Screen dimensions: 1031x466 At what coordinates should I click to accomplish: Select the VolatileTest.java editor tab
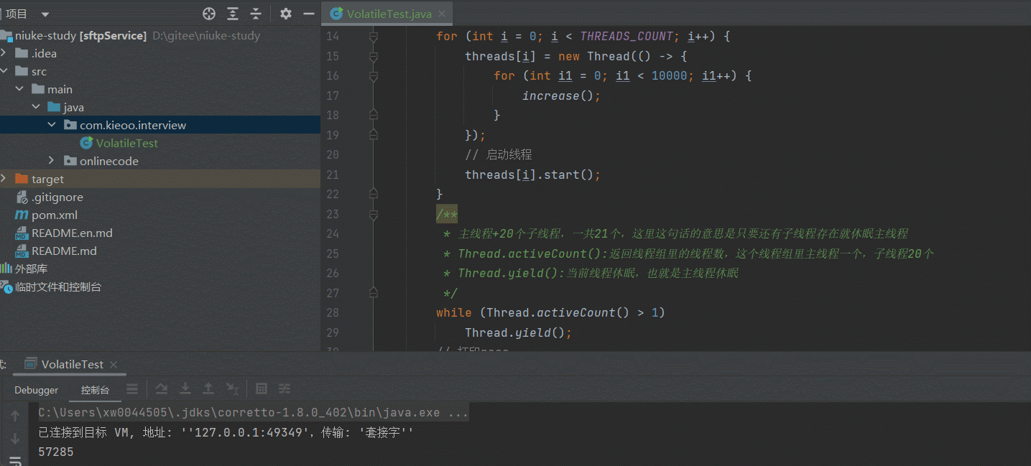387,14
